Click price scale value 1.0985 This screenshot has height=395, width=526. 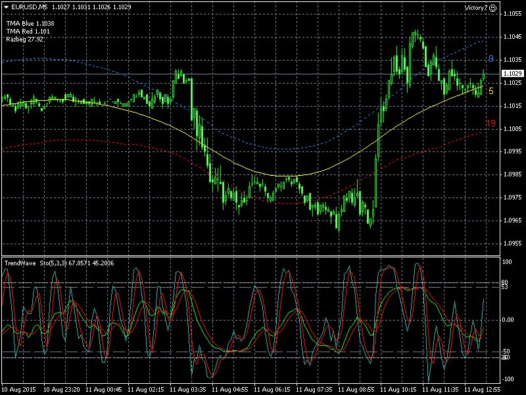point(513,174)
